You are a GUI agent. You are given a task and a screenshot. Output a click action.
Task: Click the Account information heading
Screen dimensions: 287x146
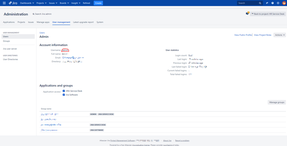click(53, 45)
